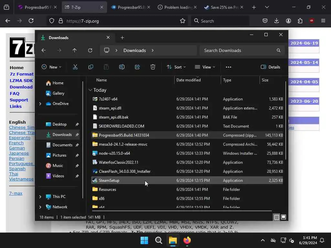This screenshot has height=248, width=331.
Task: Open Gallery in the navigation pane
Action: [55, 93]
